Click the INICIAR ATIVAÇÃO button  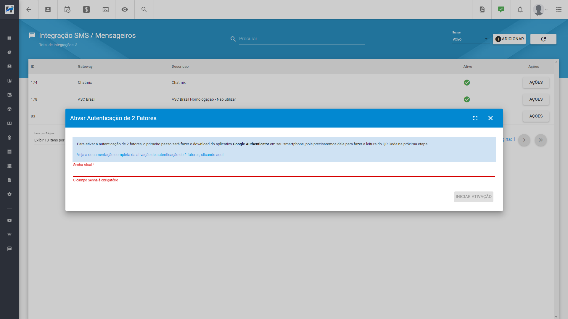click(x=473, y=197)
